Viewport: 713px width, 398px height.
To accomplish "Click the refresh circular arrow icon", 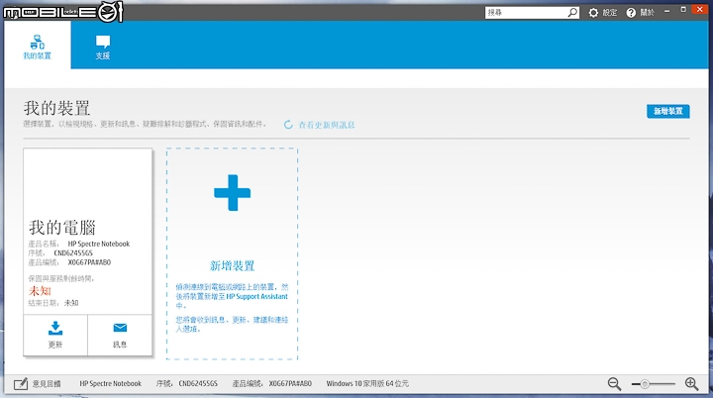I will (x=288, y=125).
